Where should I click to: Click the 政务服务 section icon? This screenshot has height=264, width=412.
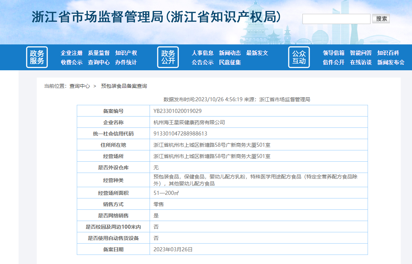point(37,57)
